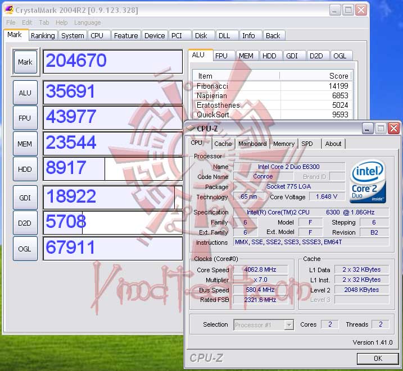403x371 pixels.
Task: Open the Tab menu in CrystalMark
Action: tap(44, 22)
